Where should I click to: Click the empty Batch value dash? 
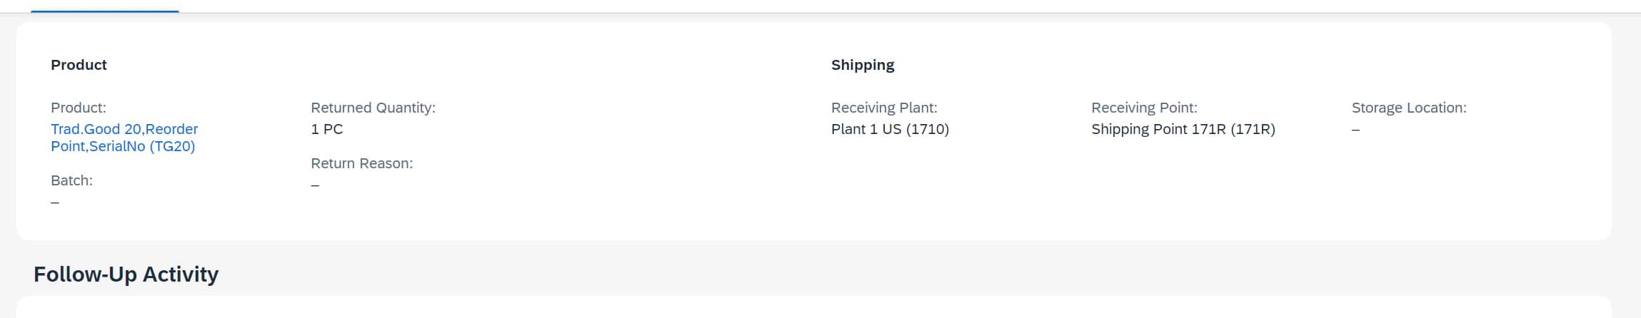pyautogui.click(x=55, y=202)
